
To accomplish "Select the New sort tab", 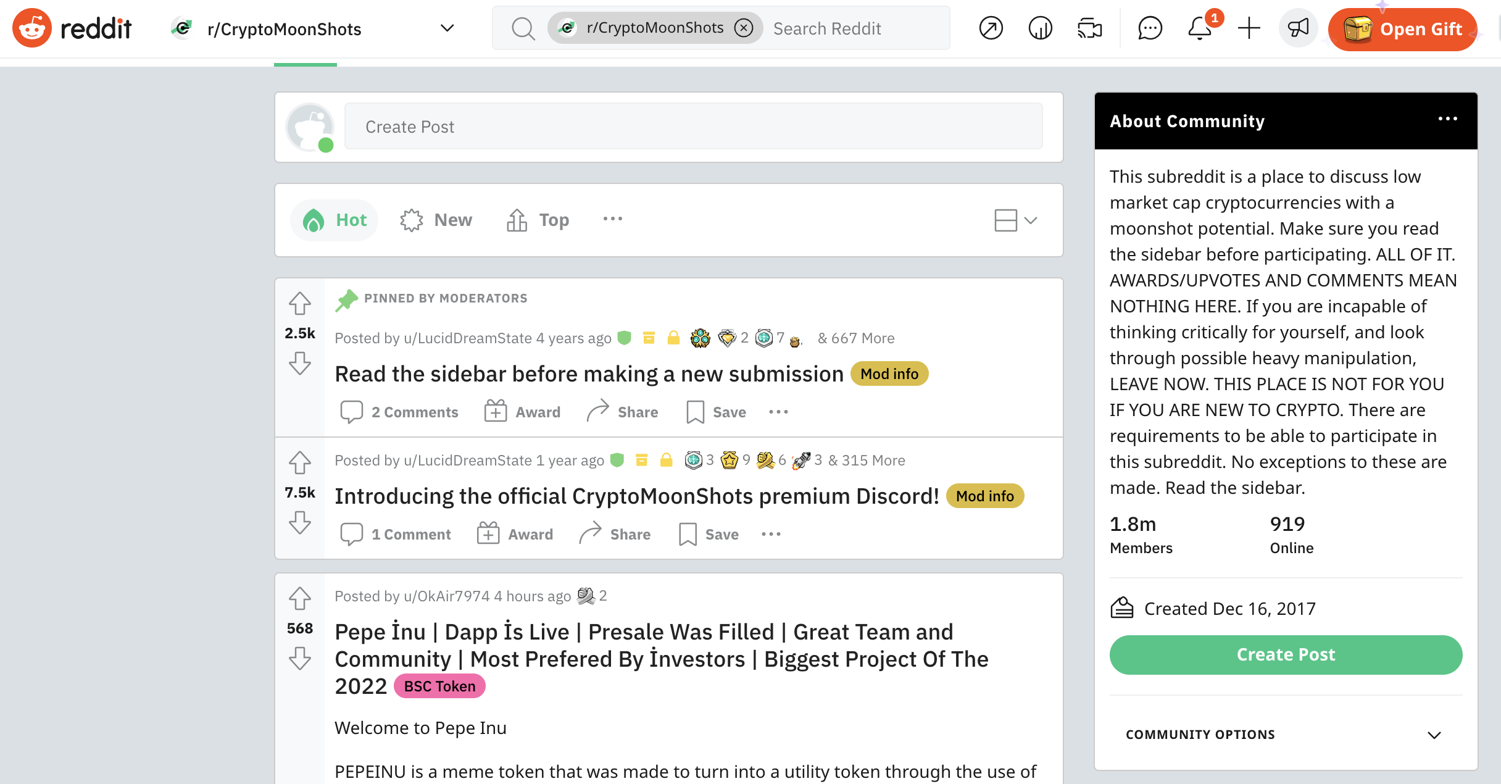I will coord(436,220).
